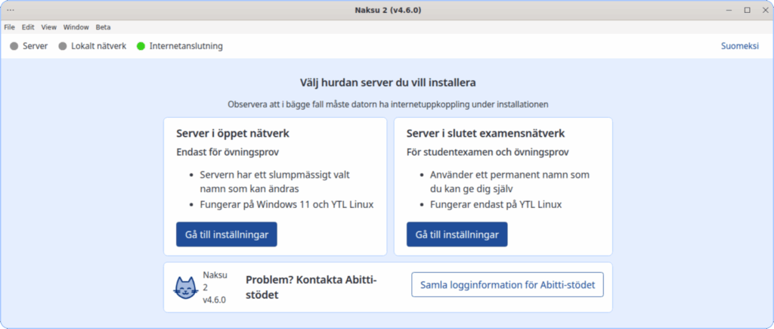The height and width of the screenshot is (329, 774).
Task: Click the gray Server status indicator dot
Action: tap(14, 46)
